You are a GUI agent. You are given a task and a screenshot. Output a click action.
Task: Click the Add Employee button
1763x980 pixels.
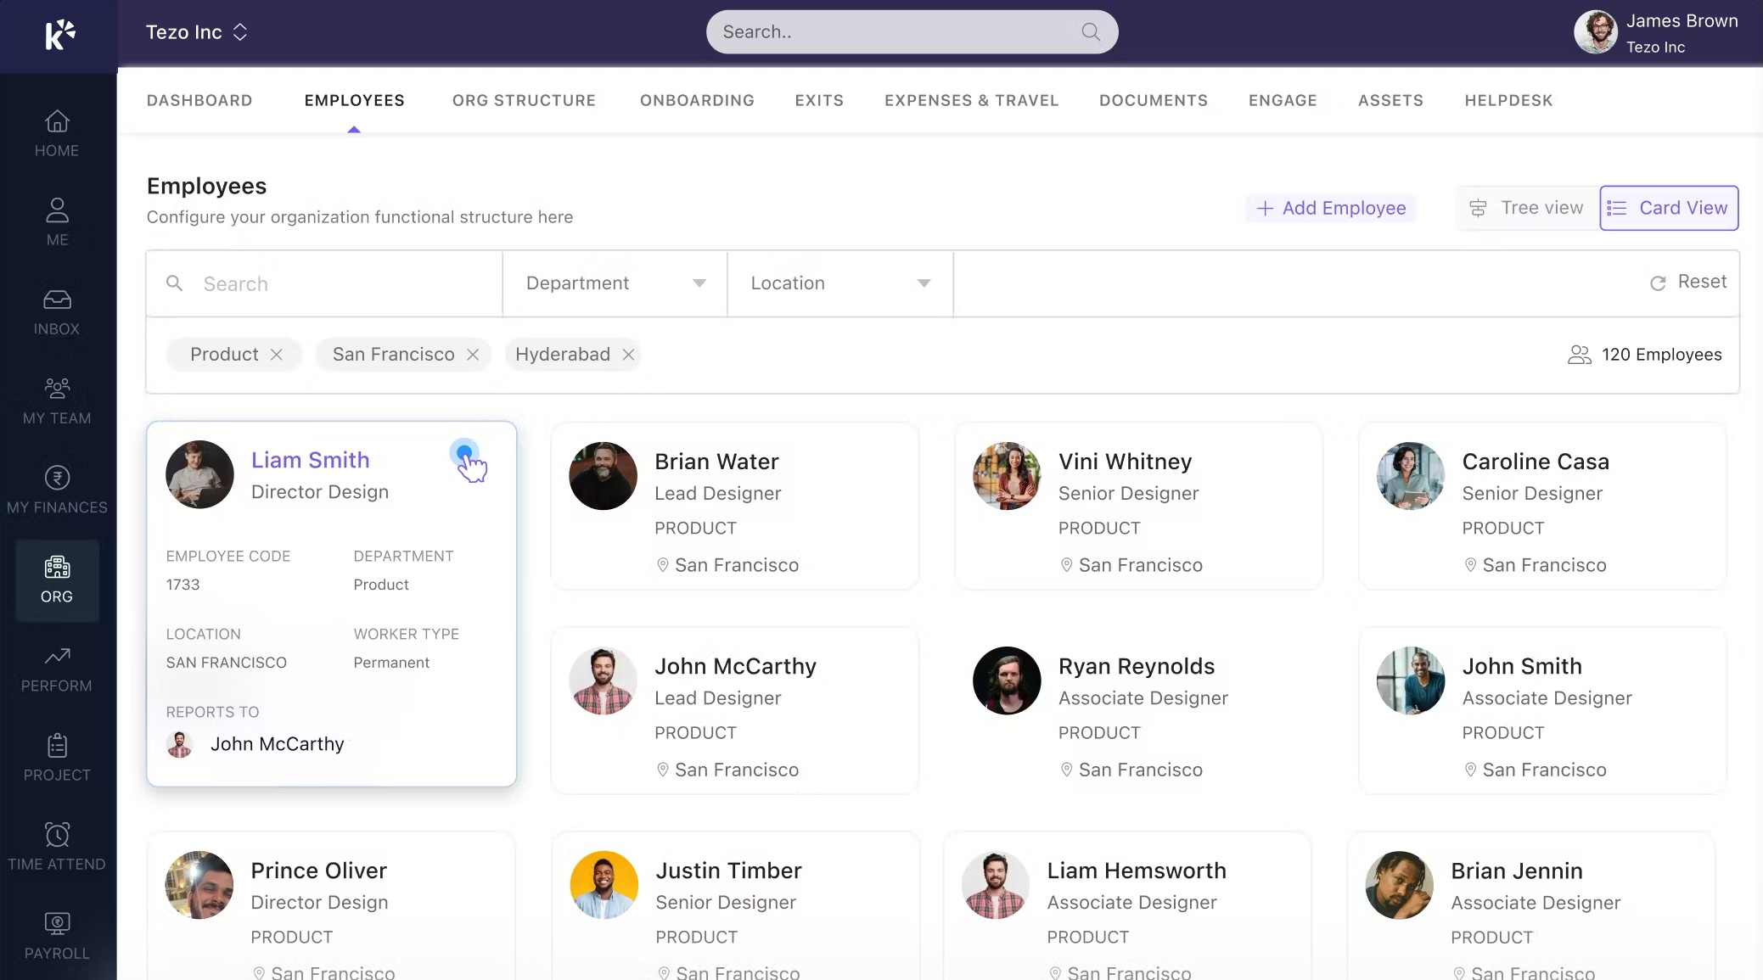pyautogui.click(x=1330, y=208)
